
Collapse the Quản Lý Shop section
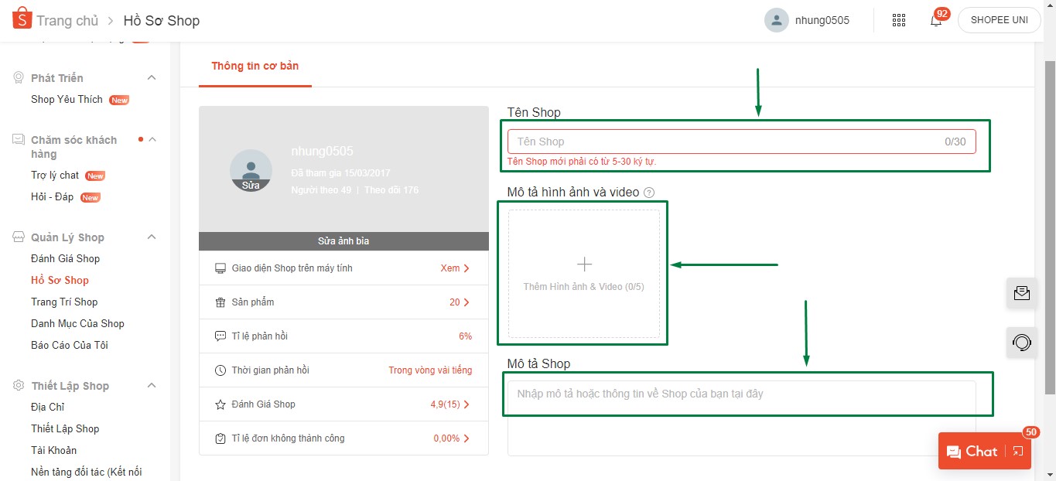click(152, 237)
